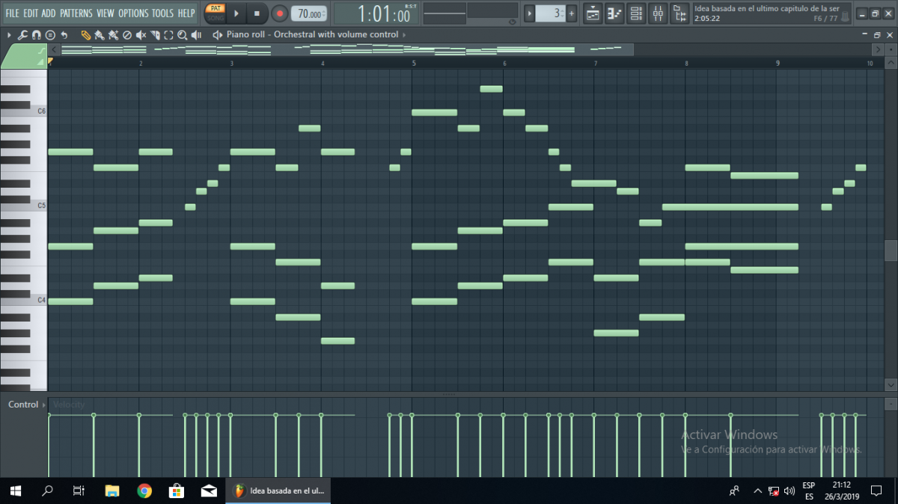Click the speaker icon beside Piano roll title
This screenshot has height=504, width=898.
coord(218,35)
